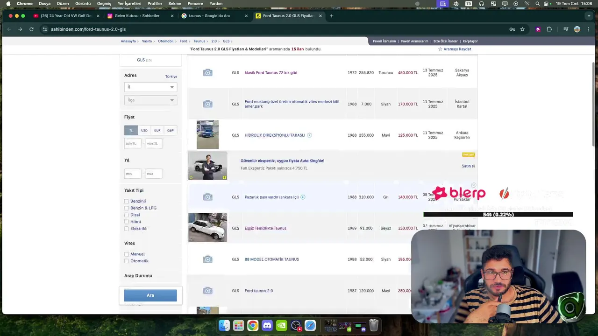
Task: Expand the Chrome tab search chevron
Action: [588, 16]
